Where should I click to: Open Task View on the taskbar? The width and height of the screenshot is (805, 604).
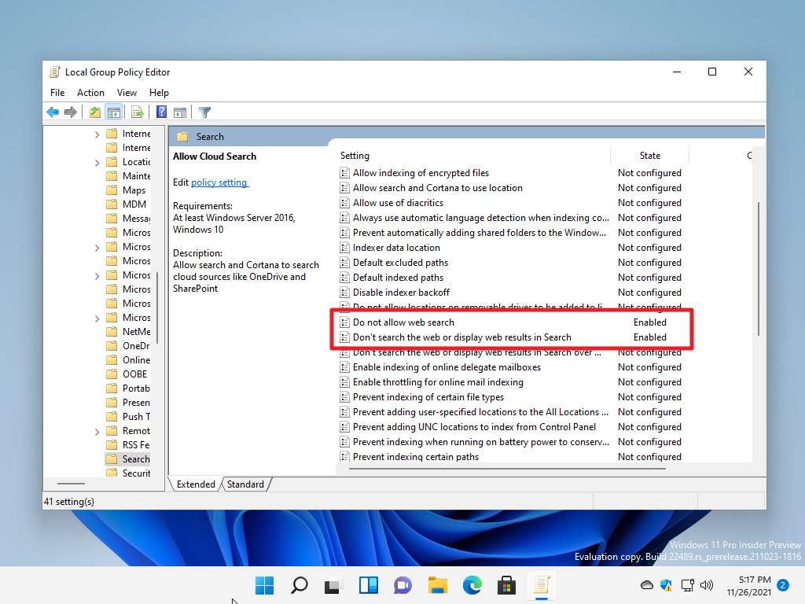[333, 585]
